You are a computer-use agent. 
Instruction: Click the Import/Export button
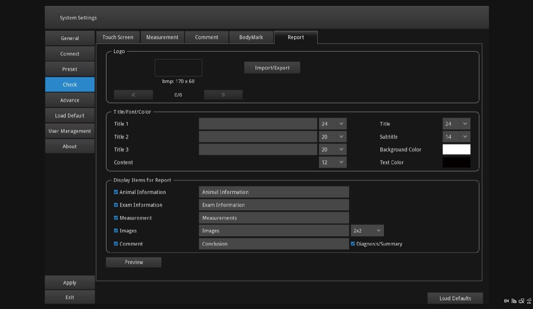tap(272, 68)
